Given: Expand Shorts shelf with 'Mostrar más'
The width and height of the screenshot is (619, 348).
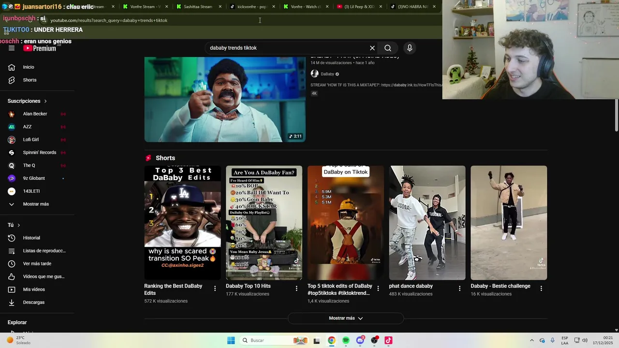Looking at the screenshot, I should point(346,318).
